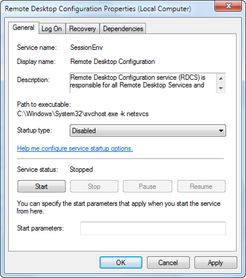Screen dimensions: 246x278
Task: Open the Dependencies tab
Action: (x=123, y=29)
